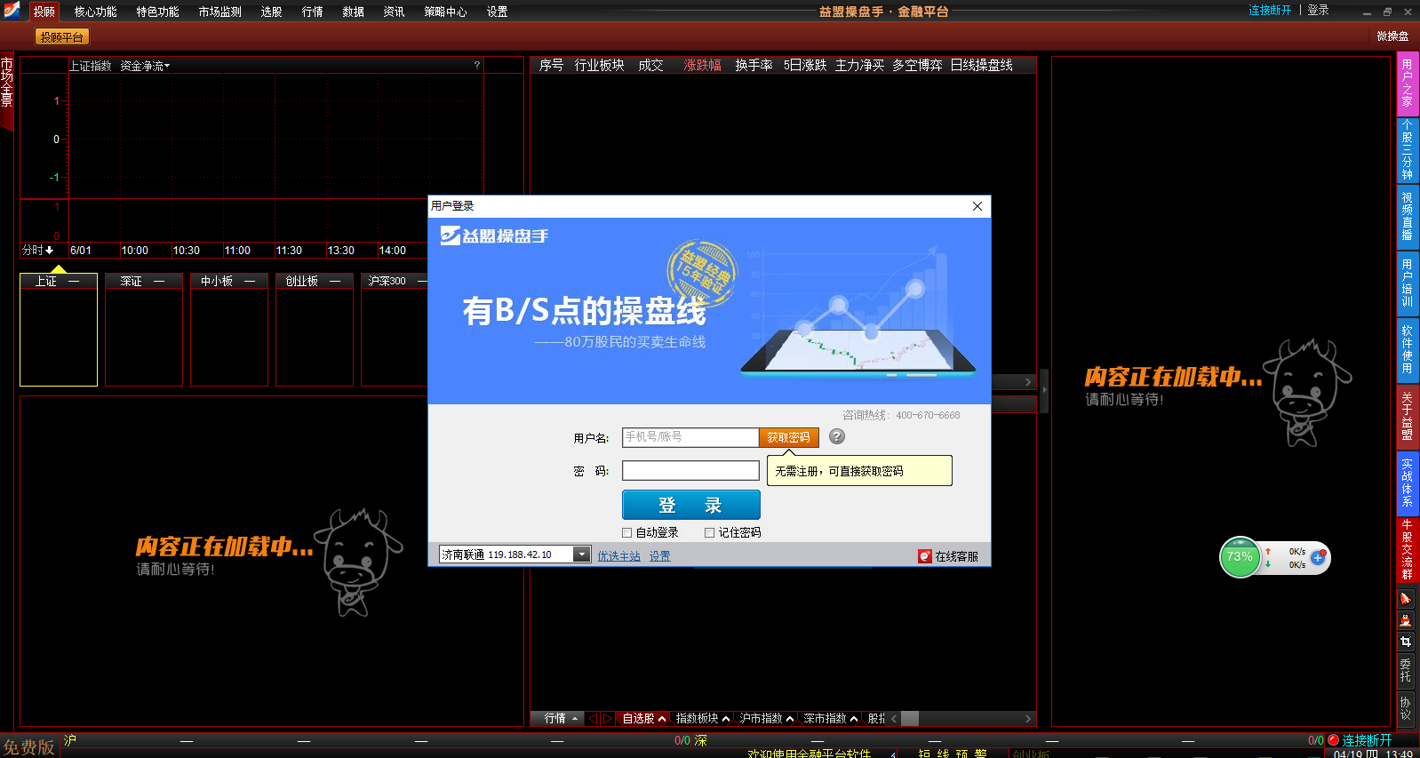The width and height of the screenshot is (1420, 758).
Task: Select the 中小板 index thumbnail box
Action: [x=229, y=330]
